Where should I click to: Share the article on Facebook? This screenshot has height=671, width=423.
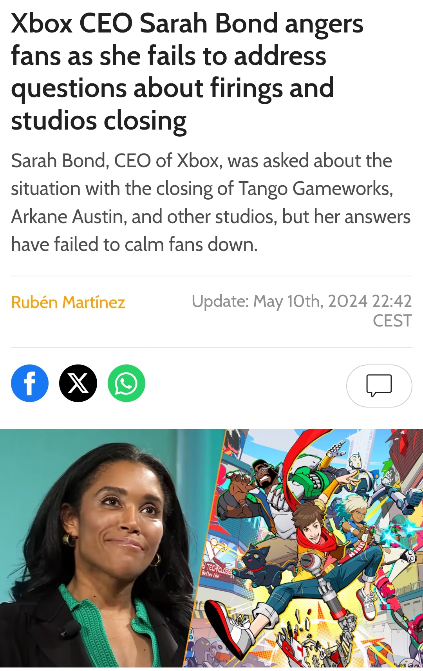point(30,383)
